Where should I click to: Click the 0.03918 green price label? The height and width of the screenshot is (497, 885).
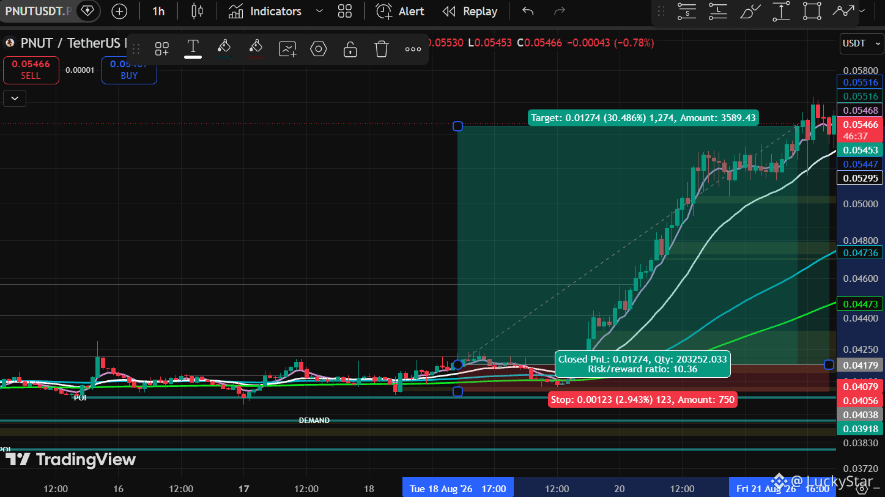coord(860,429)
